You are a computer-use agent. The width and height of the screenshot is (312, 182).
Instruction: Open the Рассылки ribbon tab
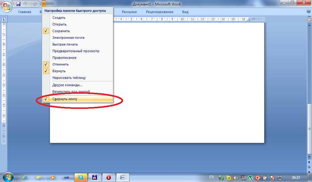pos(129,12)
